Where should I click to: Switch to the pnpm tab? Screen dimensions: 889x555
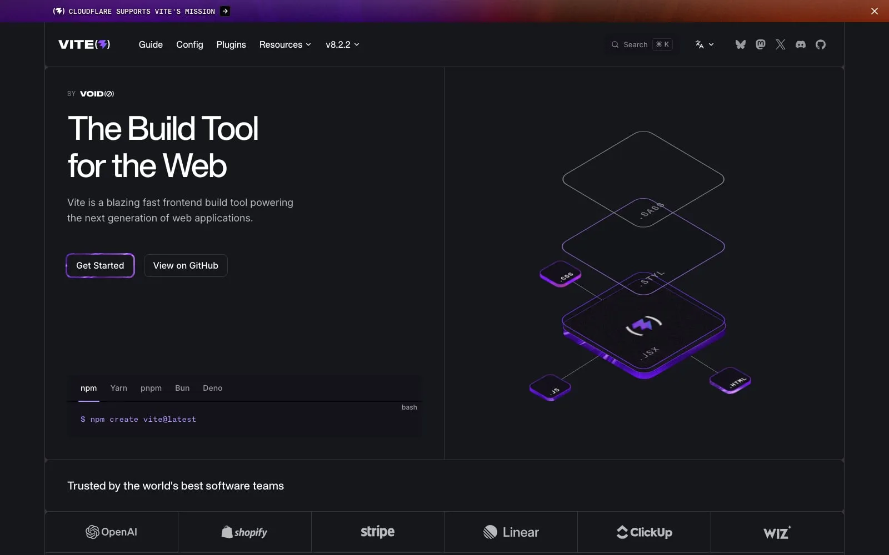pyautogui.click(x=151, y=388)
